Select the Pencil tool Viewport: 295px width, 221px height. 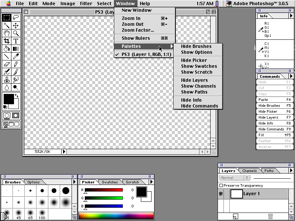(16, 64)
